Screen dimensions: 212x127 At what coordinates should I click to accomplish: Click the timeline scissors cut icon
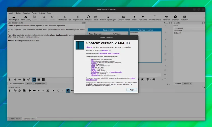15,91
